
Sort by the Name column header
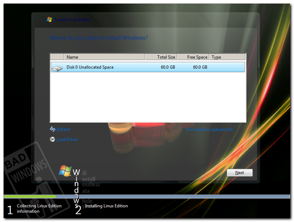click(x=104, y=57)
